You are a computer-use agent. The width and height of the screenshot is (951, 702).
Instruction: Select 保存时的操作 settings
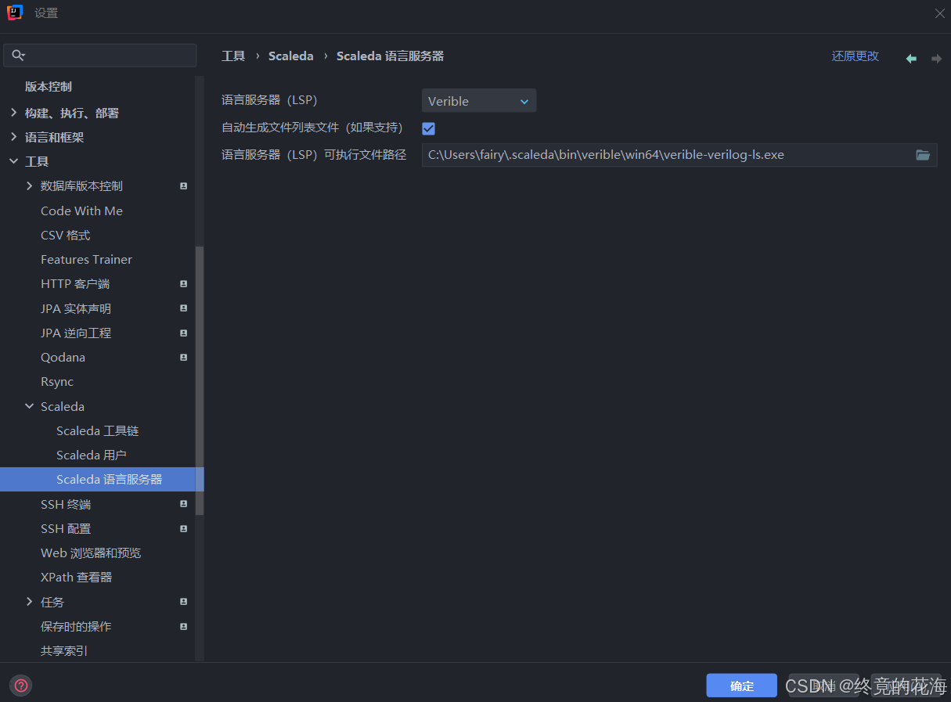[x=76, y=626]
